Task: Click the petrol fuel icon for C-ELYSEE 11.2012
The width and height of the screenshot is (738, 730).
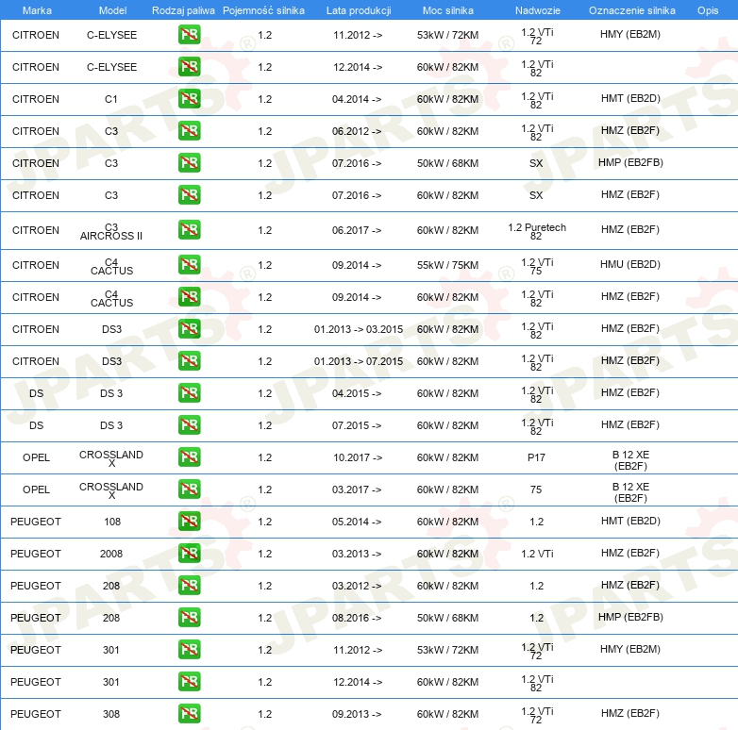Action: coord(189,35)
